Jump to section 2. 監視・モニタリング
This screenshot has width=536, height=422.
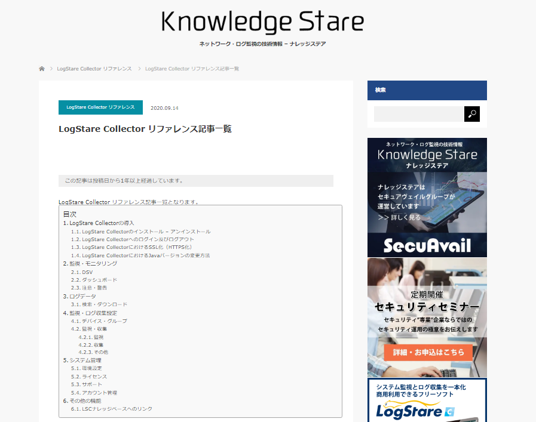tap(90, 264)
